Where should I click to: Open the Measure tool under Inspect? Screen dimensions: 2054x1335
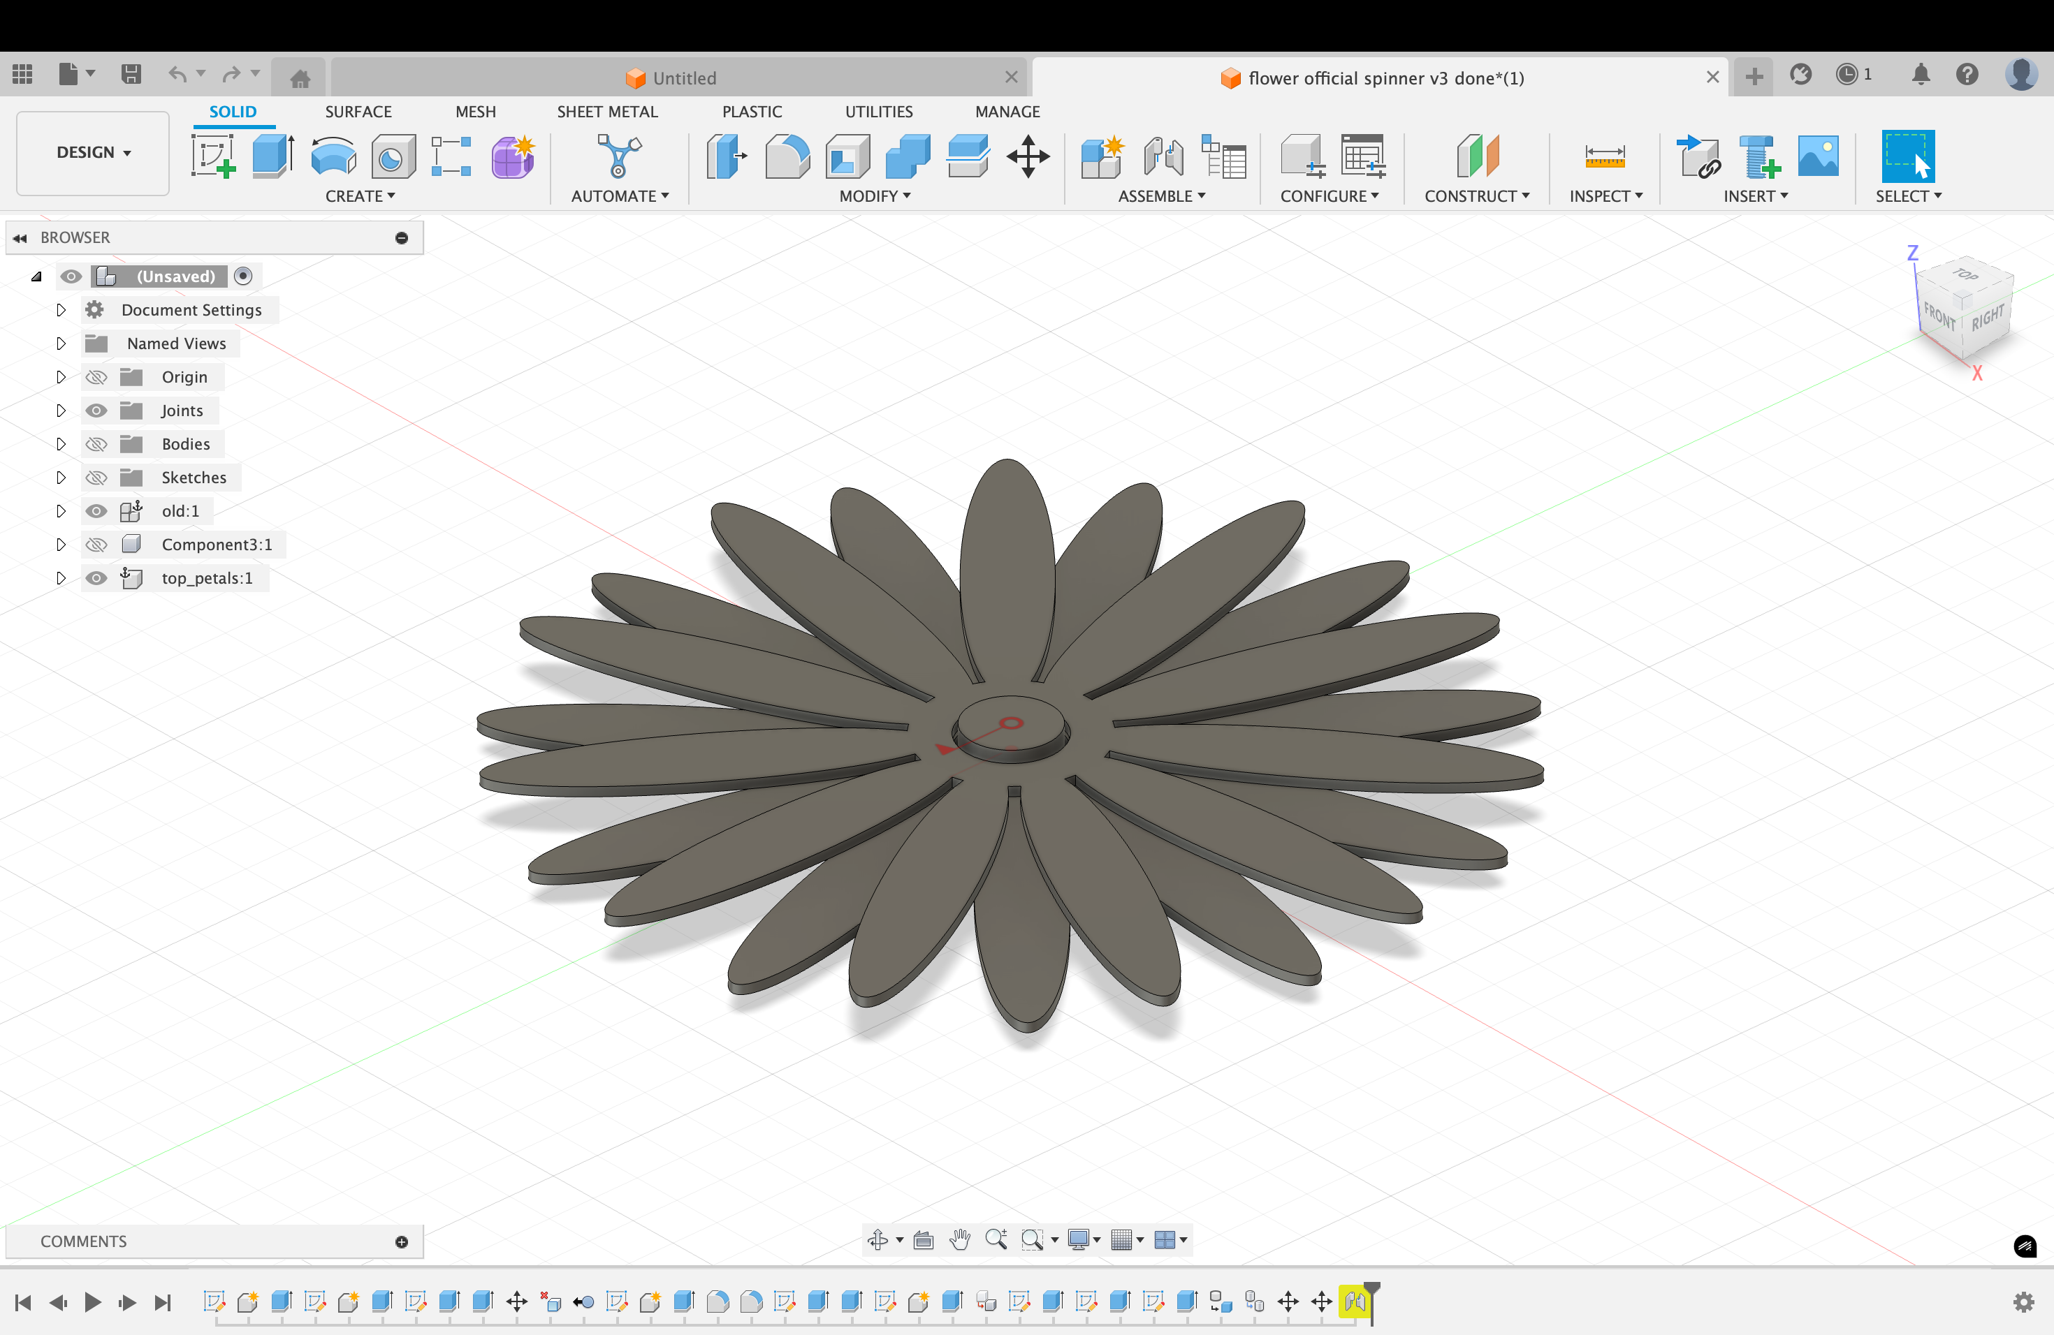[x=1604, y=157]
